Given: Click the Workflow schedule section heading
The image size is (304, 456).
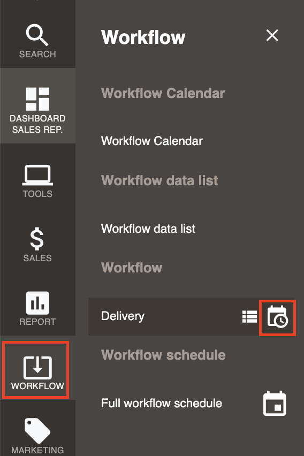Looking at the screenshot, I should coord(163,355).
